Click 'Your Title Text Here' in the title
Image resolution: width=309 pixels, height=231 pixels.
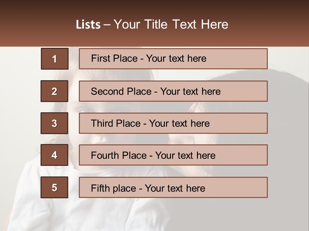tap(171, 25)
